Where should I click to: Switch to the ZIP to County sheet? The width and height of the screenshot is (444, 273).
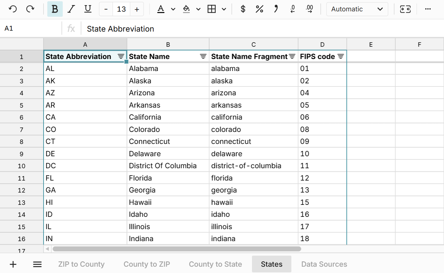click(x=81, y=264)
